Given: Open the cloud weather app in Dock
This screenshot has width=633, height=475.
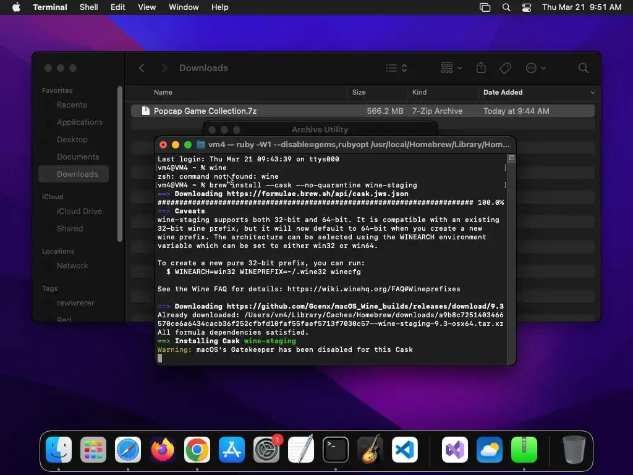Looking at the screenshot, I should (490, 450).
